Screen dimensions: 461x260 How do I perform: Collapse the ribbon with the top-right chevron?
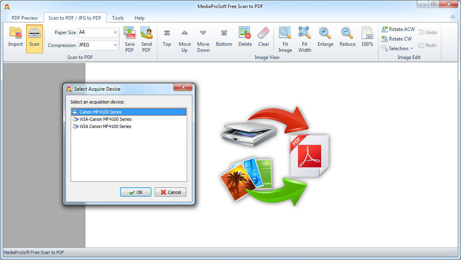coord(453,17)
